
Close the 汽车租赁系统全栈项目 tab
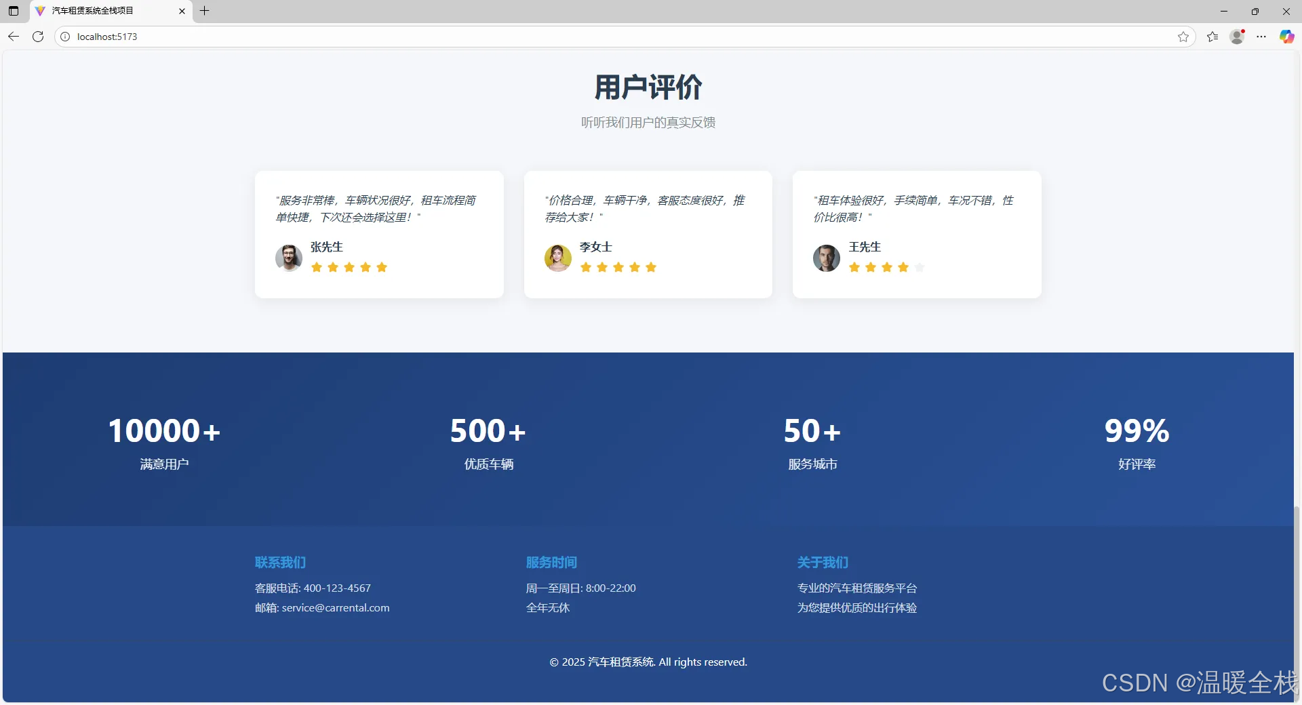pyautogui.click(x=182, y=11)
